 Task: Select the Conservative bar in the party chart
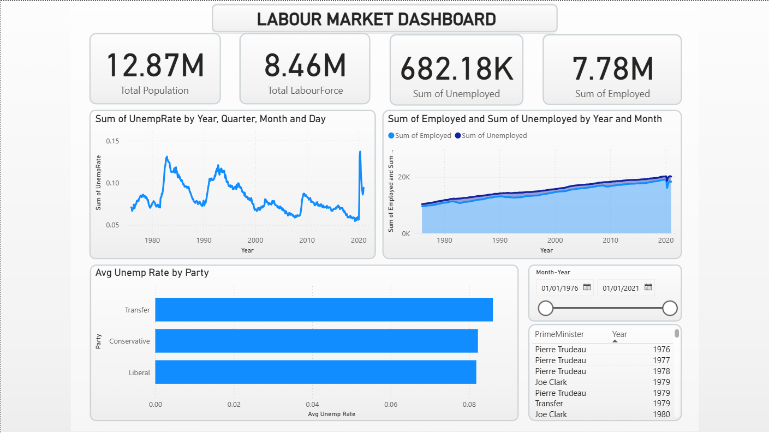tap(317, 341)
